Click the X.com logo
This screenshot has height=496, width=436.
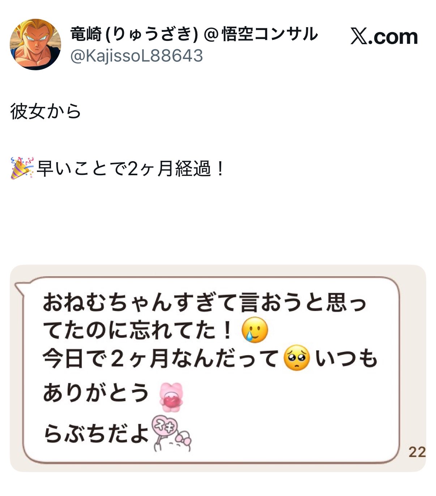click(x=384, y=36)
